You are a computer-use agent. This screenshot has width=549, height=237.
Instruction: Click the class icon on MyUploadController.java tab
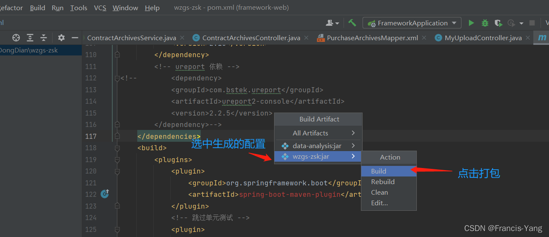[x=438, y=38]
